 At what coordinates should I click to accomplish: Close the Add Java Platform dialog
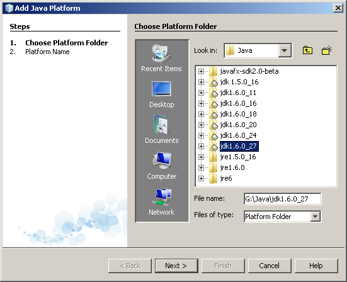[338, 8]
